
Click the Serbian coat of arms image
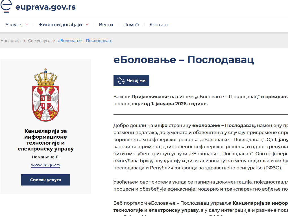click(46, 95)
